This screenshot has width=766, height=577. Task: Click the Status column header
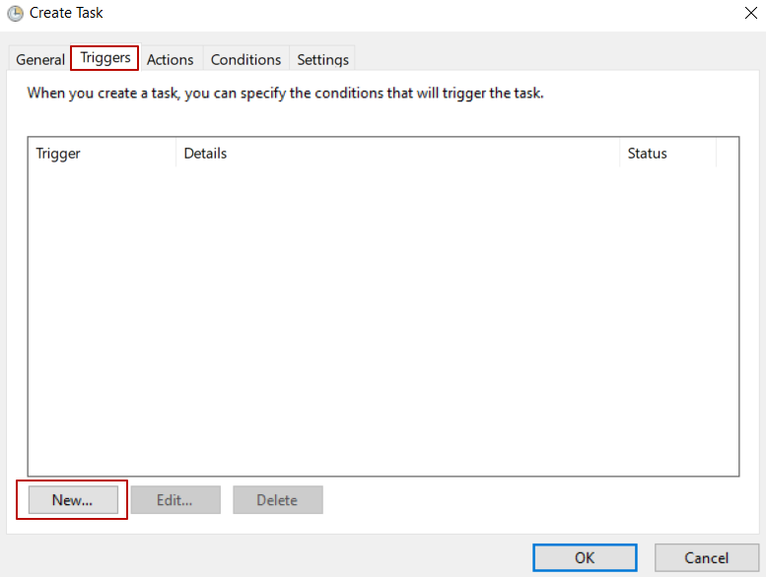coord(667,154)
